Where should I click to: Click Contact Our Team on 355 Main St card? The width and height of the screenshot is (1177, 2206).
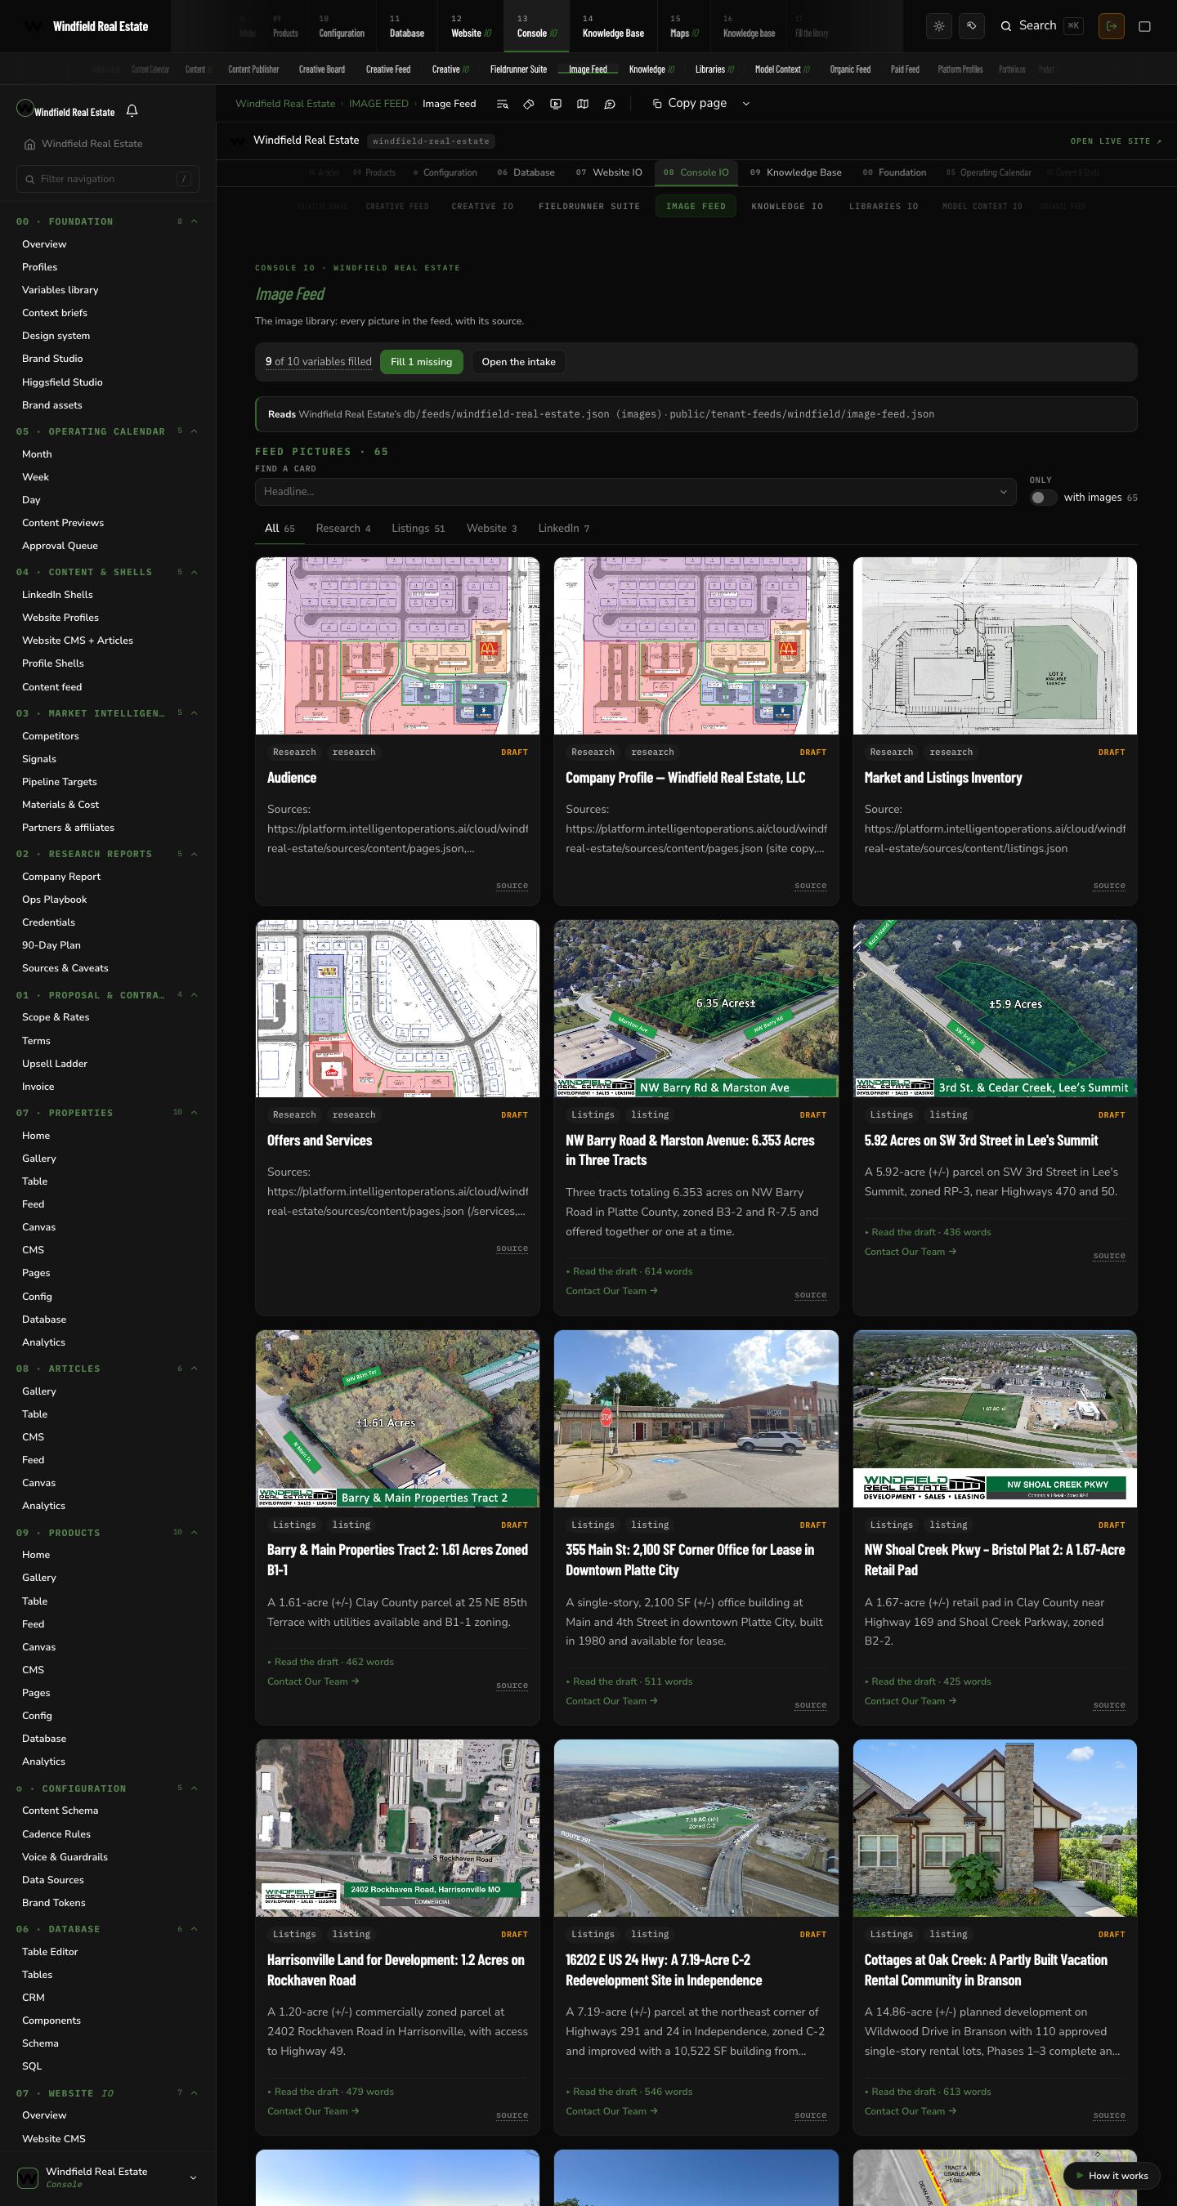pos(611,1702)
